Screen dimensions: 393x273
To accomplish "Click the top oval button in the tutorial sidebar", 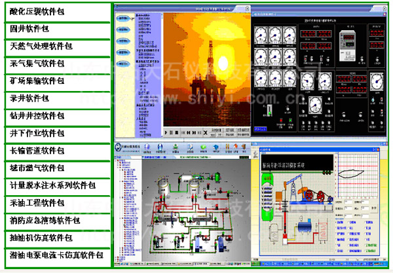I will 122,18.
